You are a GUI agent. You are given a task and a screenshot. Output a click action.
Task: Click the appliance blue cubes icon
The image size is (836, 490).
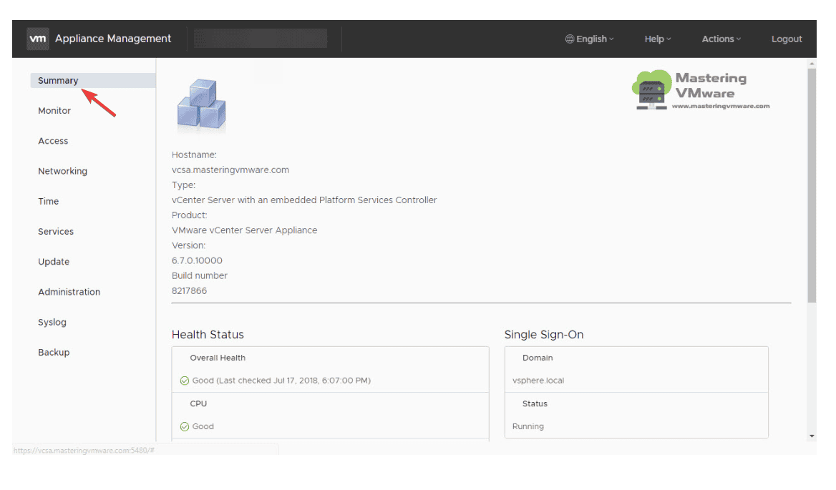[x=202, y=104]
